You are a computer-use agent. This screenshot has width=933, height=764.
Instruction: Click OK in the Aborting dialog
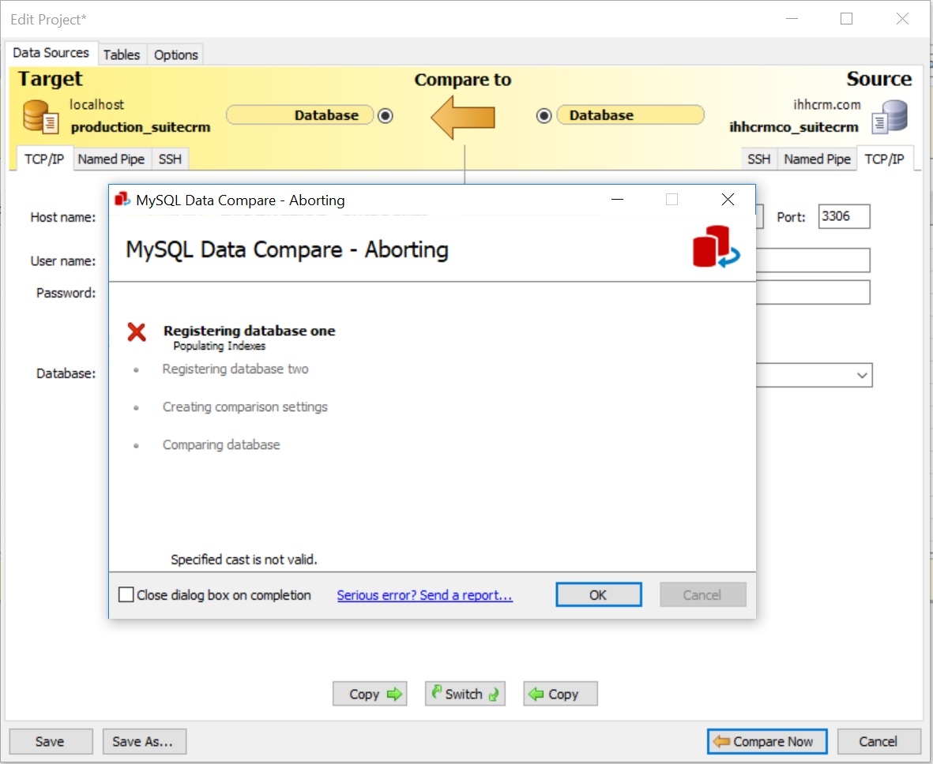pyautogui.click(x=599, y=594)
